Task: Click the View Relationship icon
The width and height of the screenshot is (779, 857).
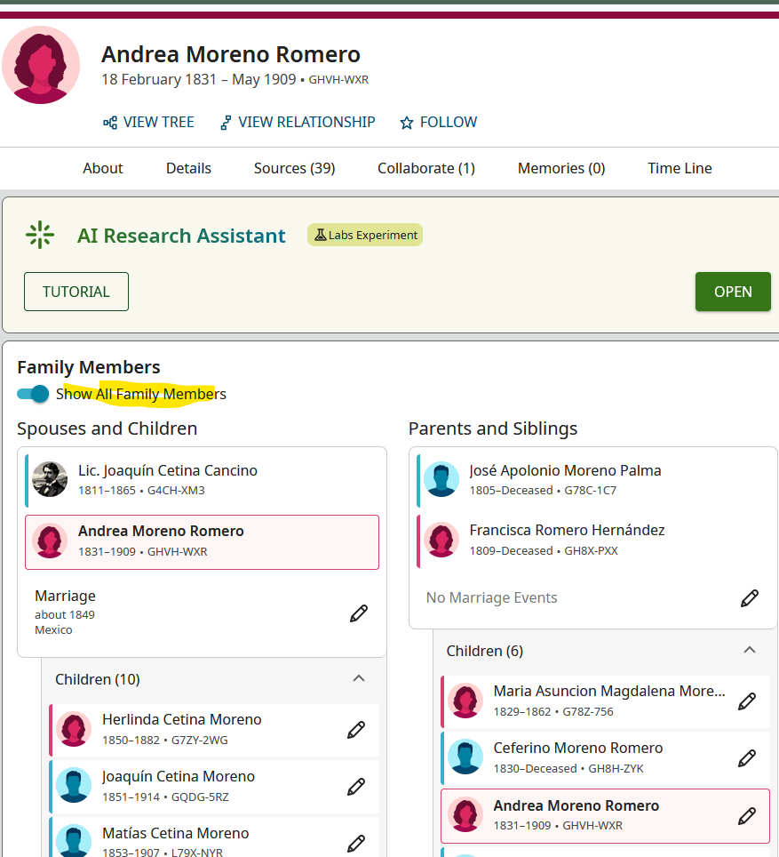Action: pyautogui.click(x=226, y=123)
